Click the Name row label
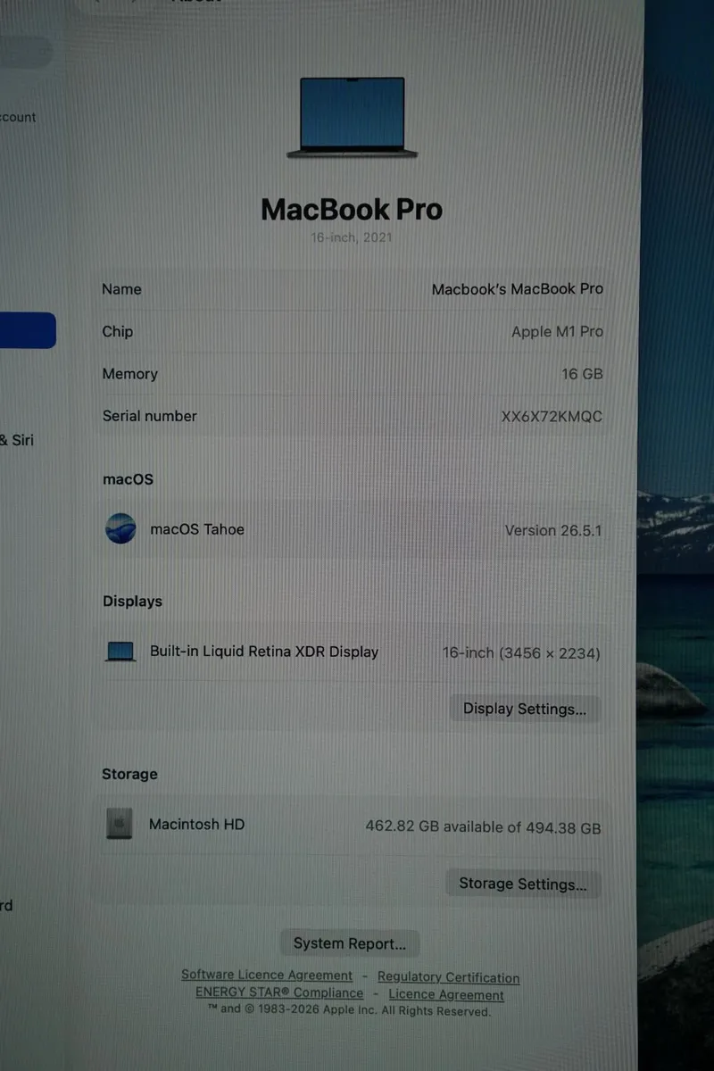 click(121, 289)
